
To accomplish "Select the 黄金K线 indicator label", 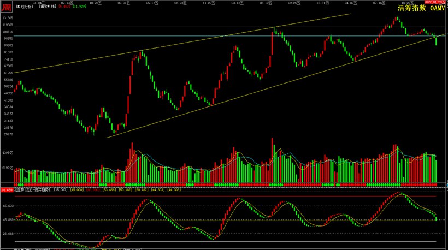I will (x=48, y=7).
